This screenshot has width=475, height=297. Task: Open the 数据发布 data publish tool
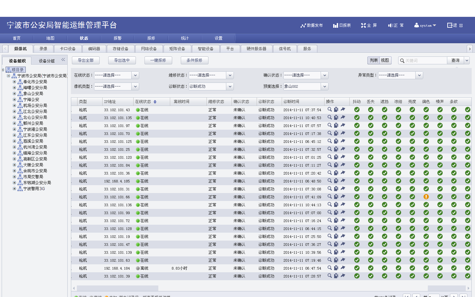(x=311, y=25)
